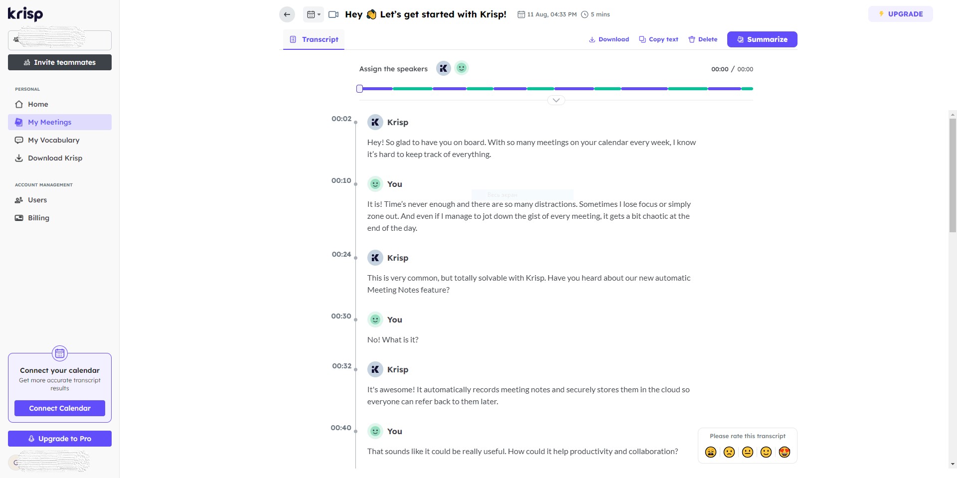Viewport: 957px width, 478px height.
Task: Rate the transcript with heart-eyes emoji
Action: click(784, 452)
